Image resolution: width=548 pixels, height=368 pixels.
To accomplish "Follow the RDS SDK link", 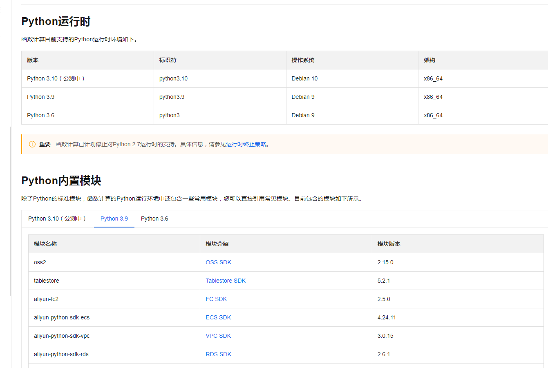I will [218, 354].
